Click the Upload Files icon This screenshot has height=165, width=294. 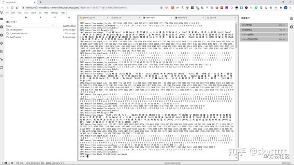(40, 17)
